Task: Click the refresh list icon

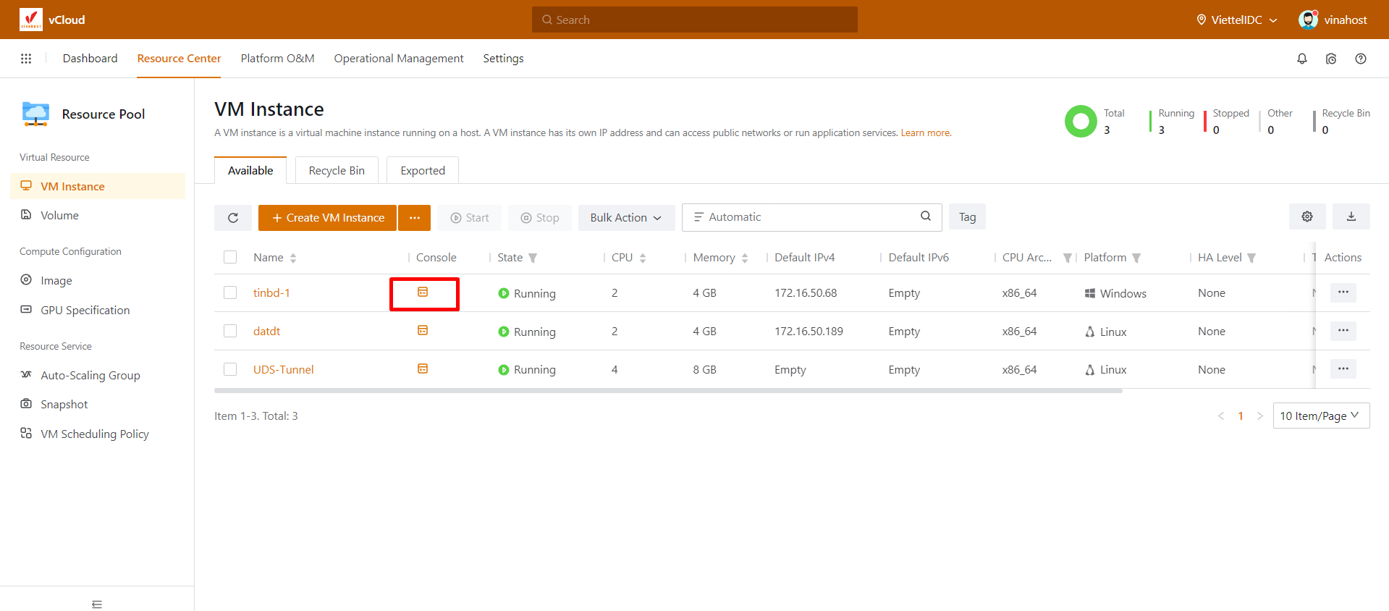Action: pos(233,218)
